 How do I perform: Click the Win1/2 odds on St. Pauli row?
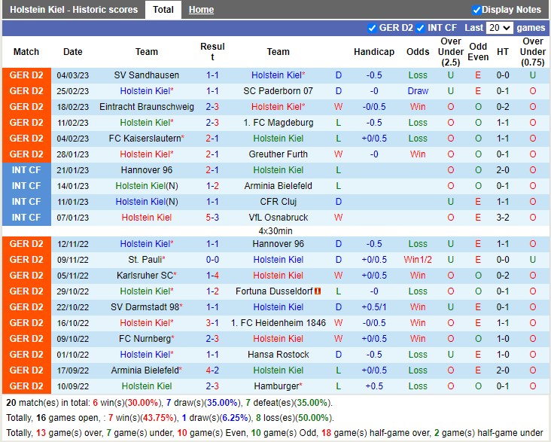coord(418,260)
